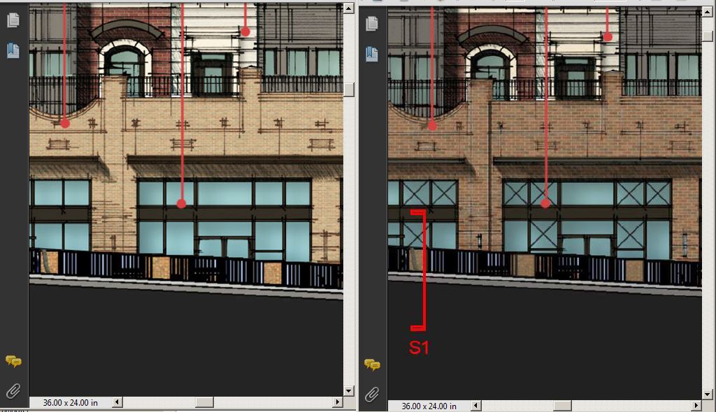
Task: Click scroll left arrow in left window
Action: click(117, 402)
